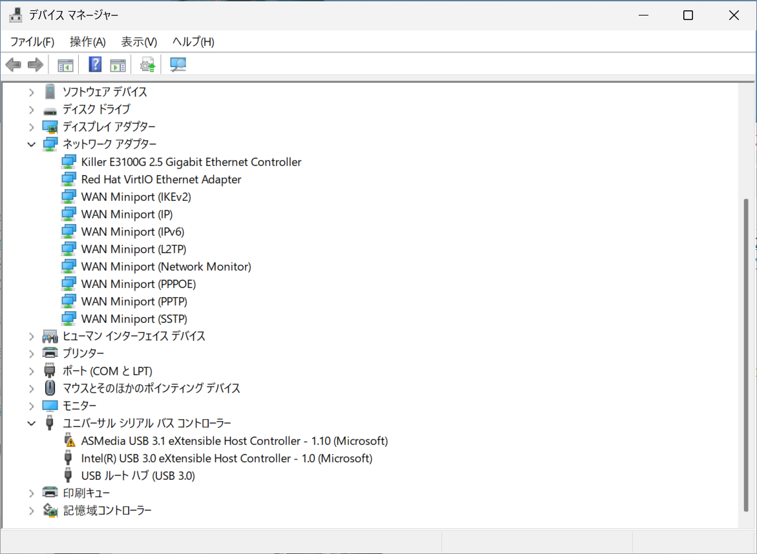This screenshot has height=554, width=757.
Task: Click the Intel USB 3.0 controller icon
Action: pyautogui.click(x=68, y=458)
